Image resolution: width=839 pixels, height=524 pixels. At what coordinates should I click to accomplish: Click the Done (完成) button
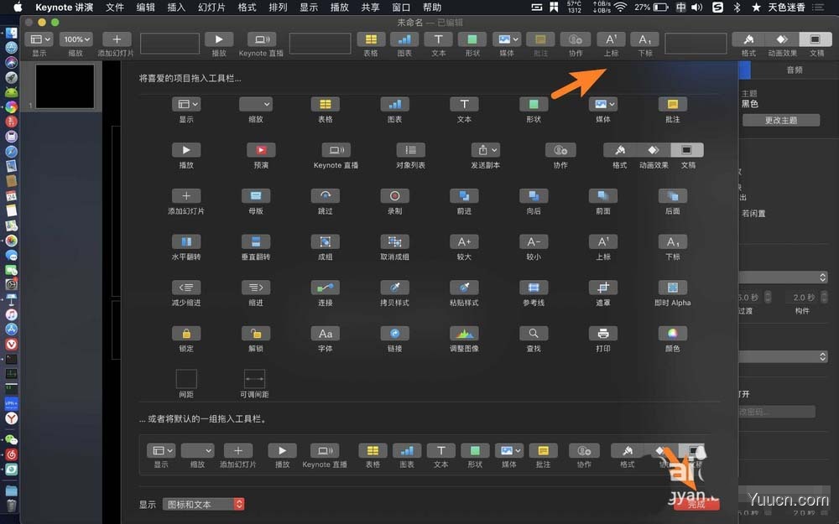pyautogui.click(x=696, y=504)
